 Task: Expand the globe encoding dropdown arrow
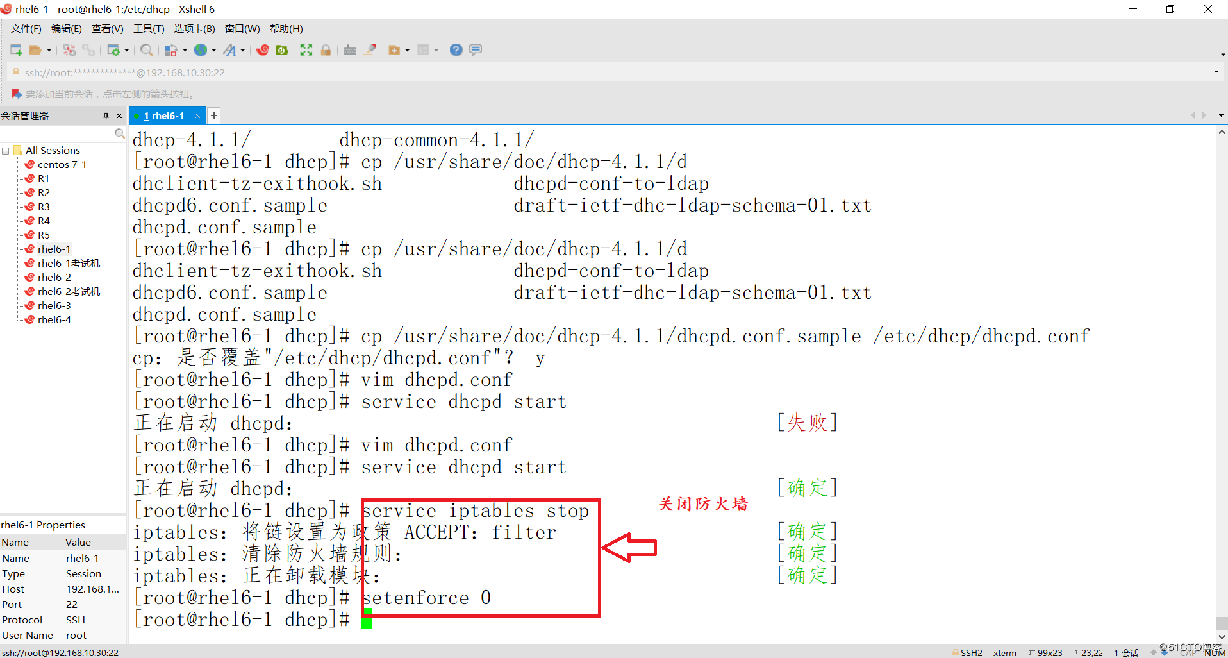tap(214, 51)
